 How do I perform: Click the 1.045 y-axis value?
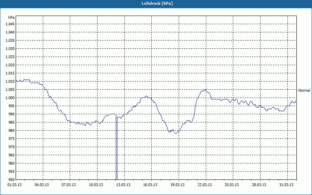[10, 24]
